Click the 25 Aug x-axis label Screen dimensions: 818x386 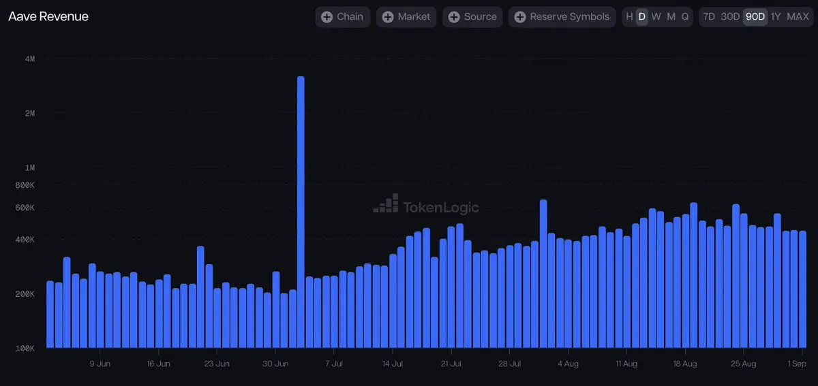(743, 364)
